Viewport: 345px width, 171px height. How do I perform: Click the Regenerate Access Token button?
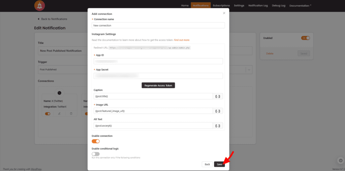coord(158,85)
